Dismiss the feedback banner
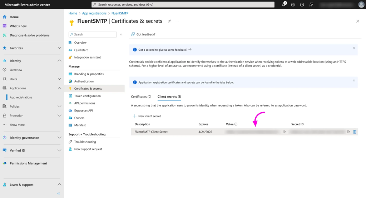Image resolution: width=366 pixels, height=198 pixels. pyautogui.click(x=354, y=48)
